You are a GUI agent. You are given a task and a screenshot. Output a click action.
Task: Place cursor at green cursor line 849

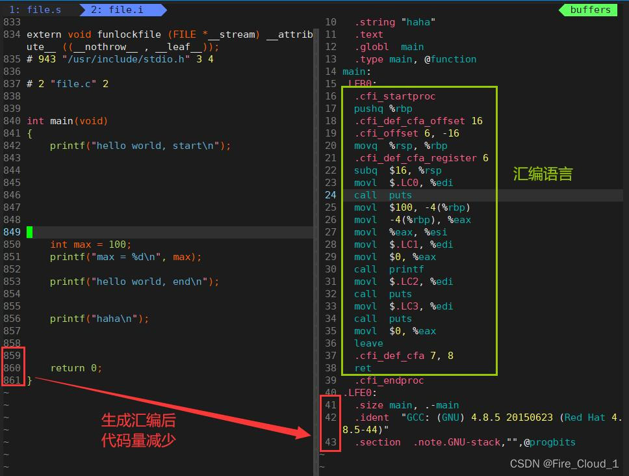(30, 232)
